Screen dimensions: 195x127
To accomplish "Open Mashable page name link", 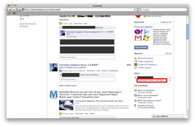I will pos(64,92).
